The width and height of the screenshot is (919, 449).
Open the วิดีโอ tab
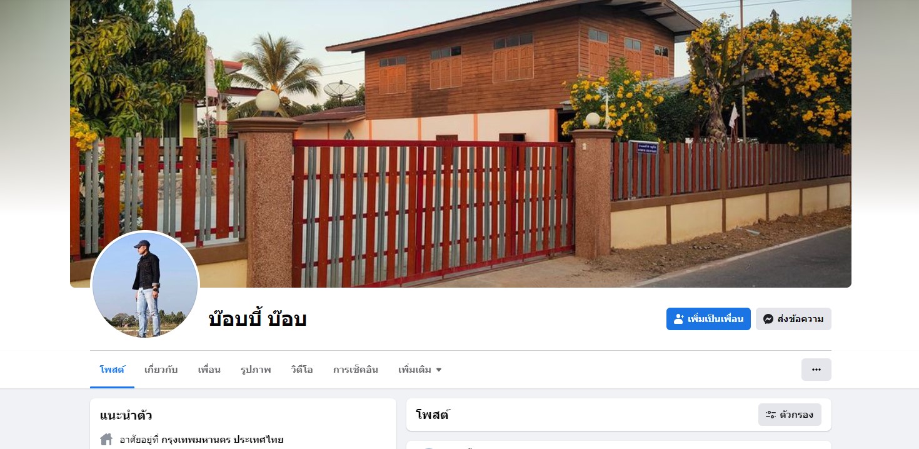(302, 370)
